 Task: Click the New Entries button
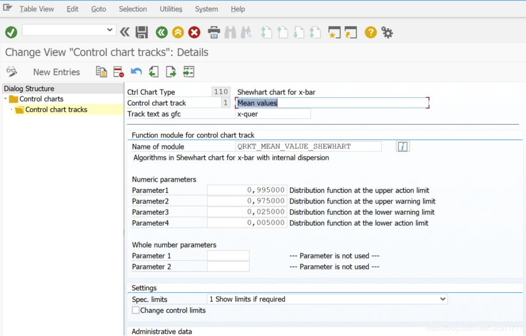(57, 72)
